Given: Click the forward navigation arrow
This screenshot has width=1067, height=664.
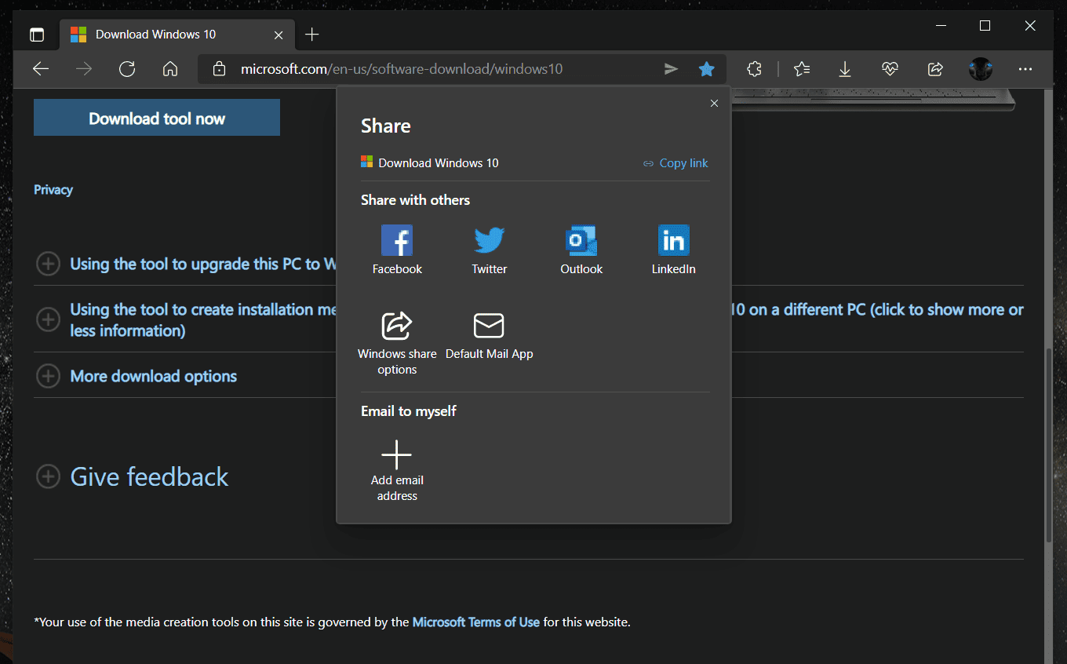Looking at the screenshot, I should [x=84, y=69].
